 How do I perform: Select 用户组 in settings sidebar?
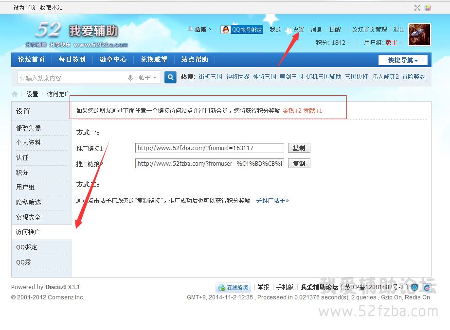(25, 187)
